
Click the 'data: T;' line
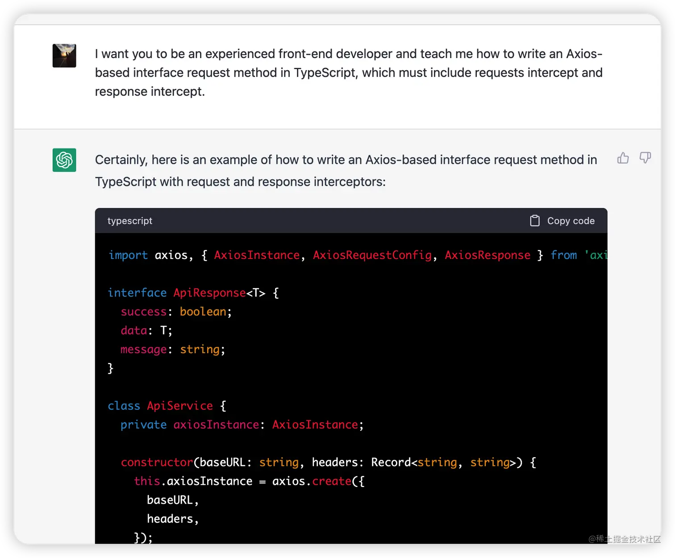click(146, 330)
